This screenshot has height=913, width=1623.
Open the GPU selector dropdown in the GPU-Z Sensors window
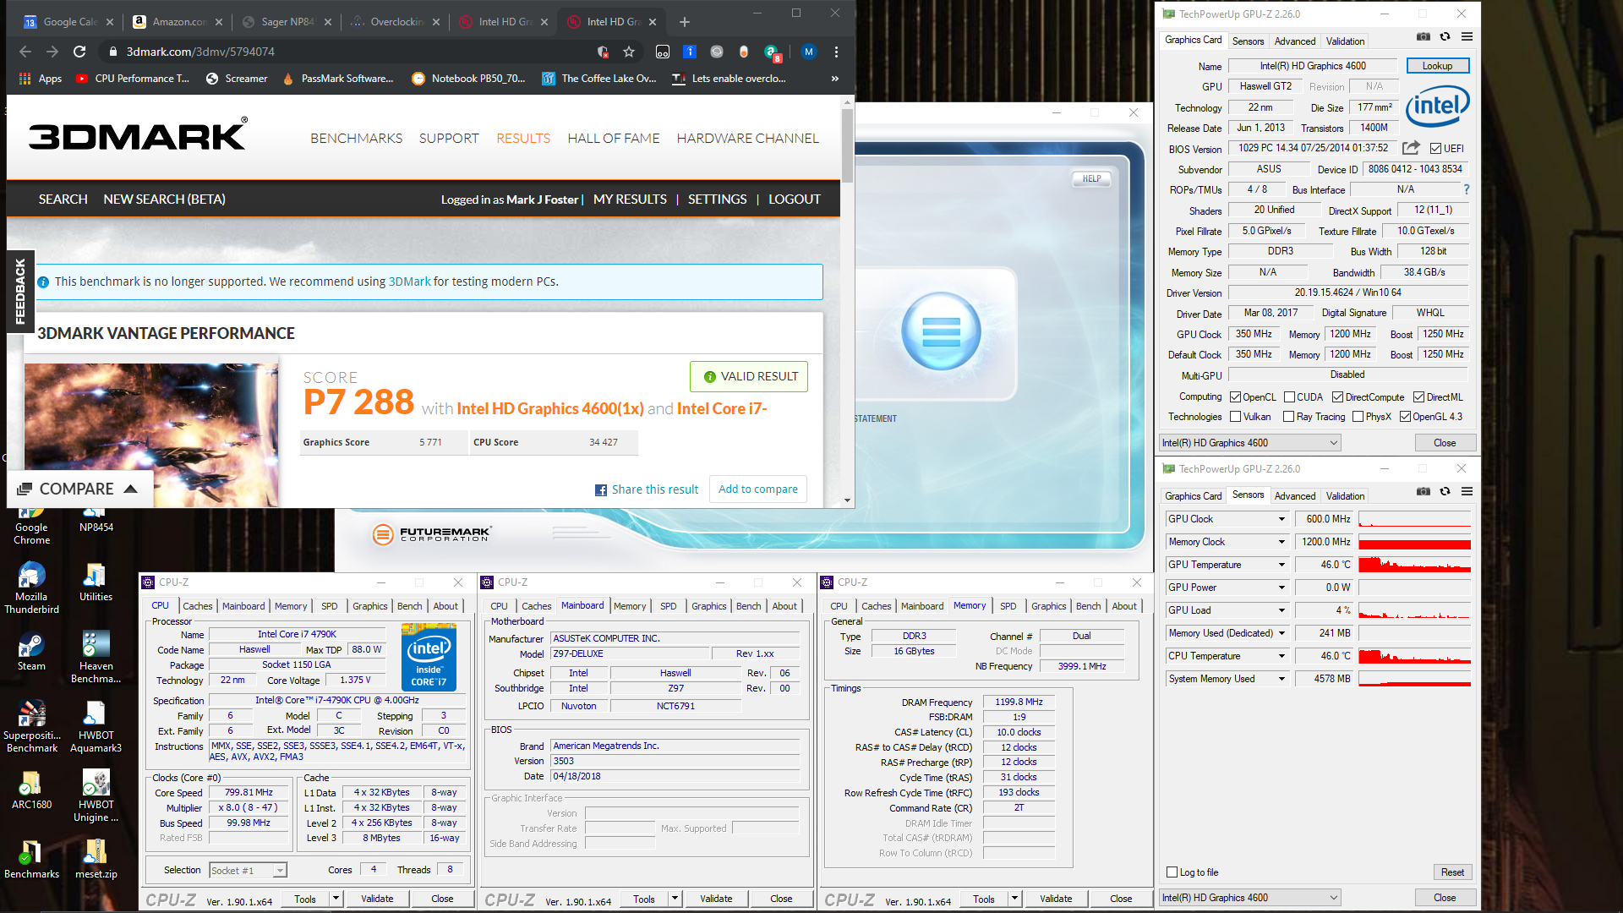tap(1250, 898)
